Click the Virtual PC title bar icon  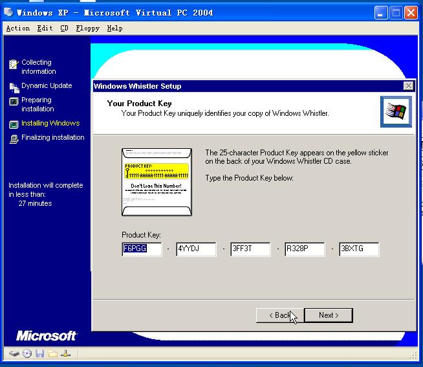pyautogui.click(x=8, y=12)
